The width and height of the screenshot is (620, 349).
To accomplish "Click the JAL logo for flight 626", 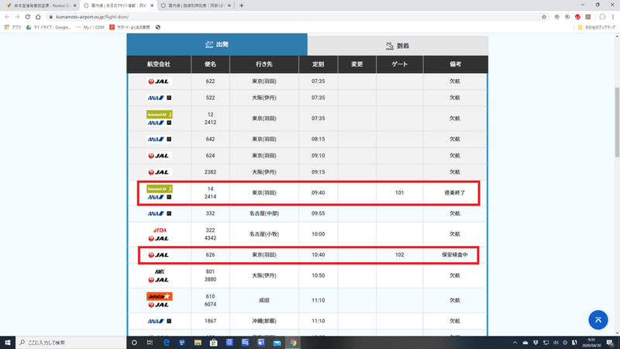I will coord(159,255).
